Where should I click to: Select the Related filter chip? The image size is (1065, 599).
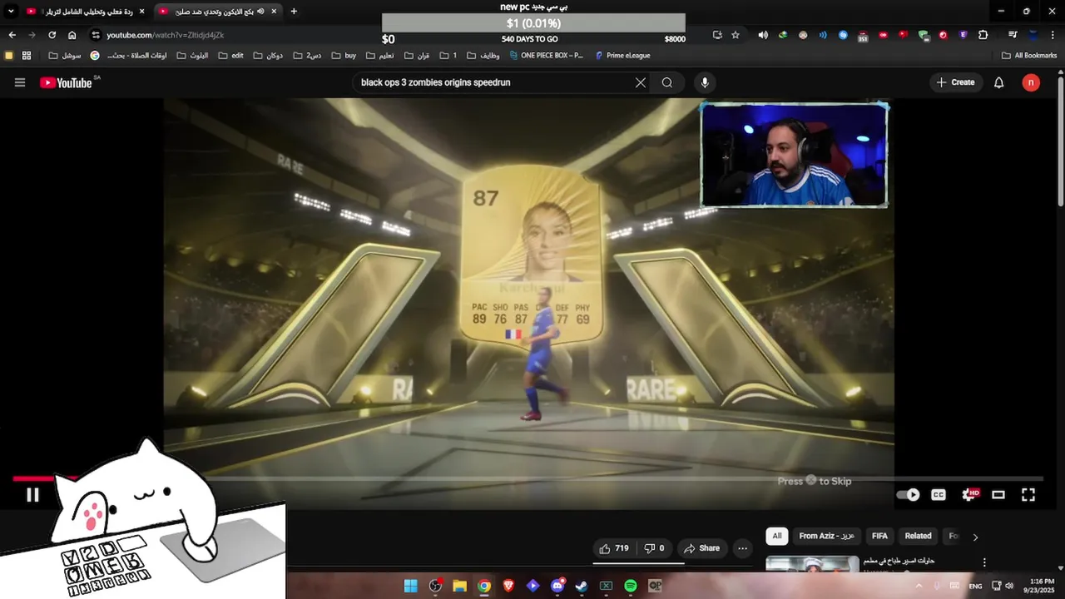point(918,536)
